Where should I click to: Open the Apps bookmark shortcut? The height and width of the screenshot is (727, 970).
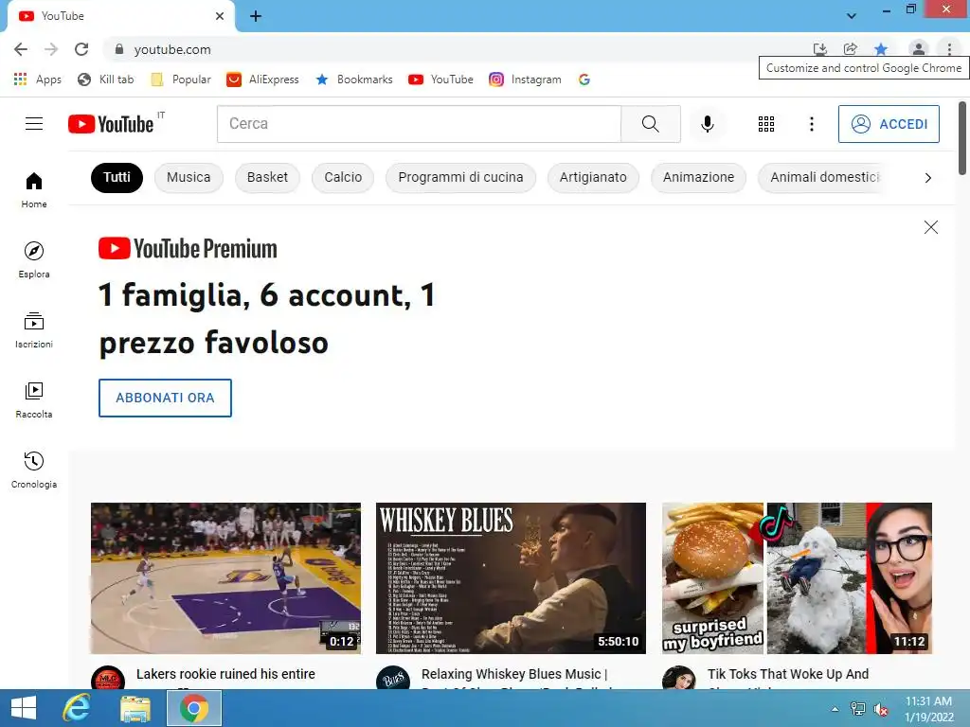[38, 80]
